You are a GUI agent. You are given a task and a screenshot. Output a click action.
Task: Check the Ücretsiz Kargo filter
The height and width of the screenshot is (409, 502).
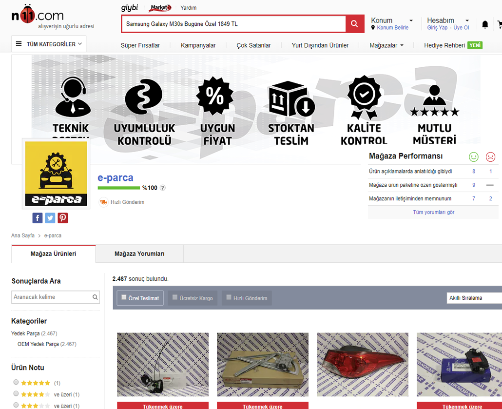pyautogui.click(x=175, y=297)
